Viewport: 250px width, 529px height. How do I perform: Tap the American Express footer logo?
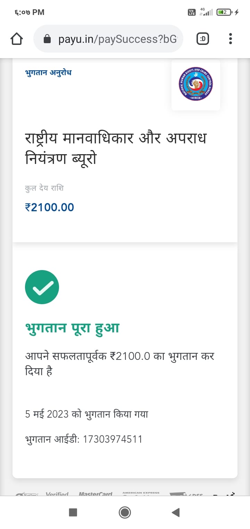[x=141, y=494]
